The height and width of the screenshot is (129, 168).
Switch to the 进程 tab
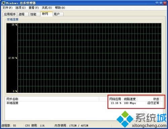(x=23, y=14)
